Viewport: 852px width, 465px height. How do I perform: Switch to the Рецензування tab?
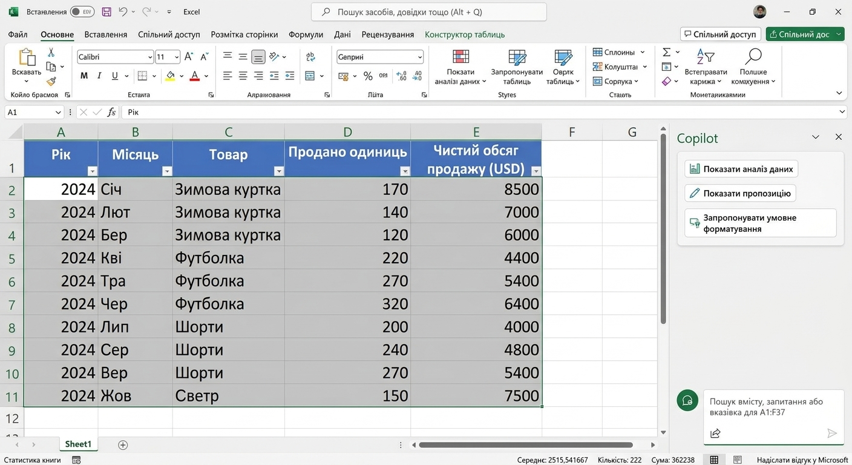(388, 35)
